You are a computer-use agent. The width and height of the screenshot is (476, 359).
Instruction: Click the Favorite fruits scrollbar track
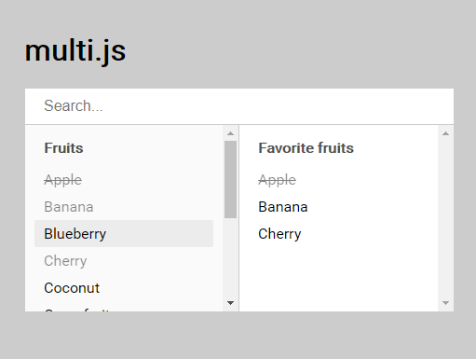445,218
